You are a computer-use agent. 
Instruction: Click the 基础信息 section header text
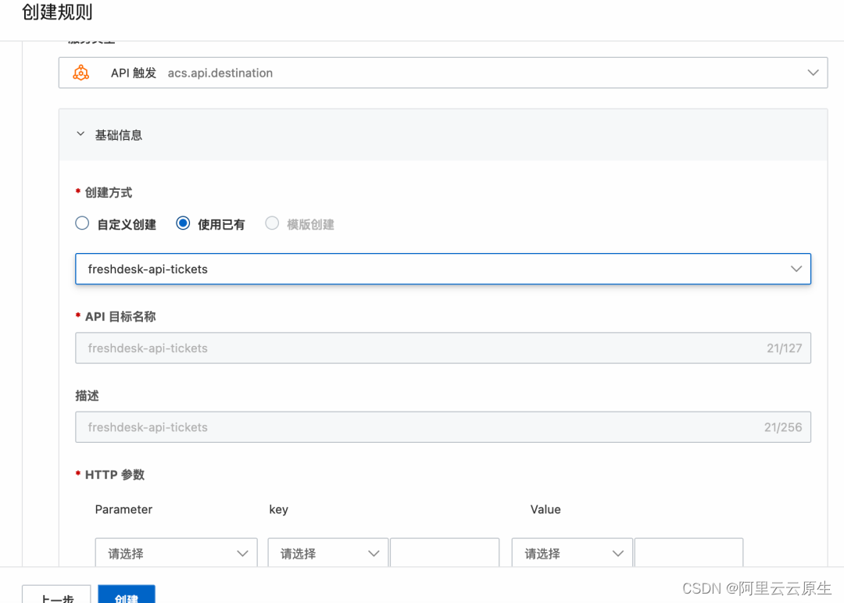(119, 135)
